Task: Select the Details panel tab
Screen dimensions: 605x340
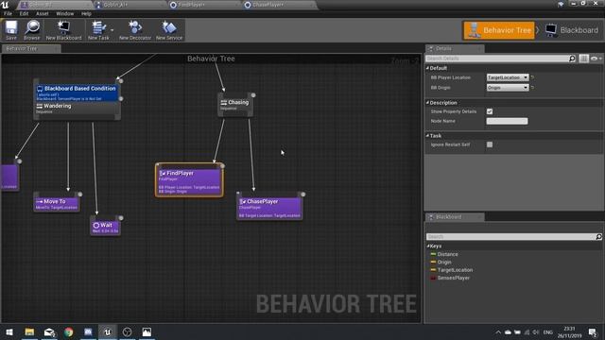Action: click(x=454, y=48)
